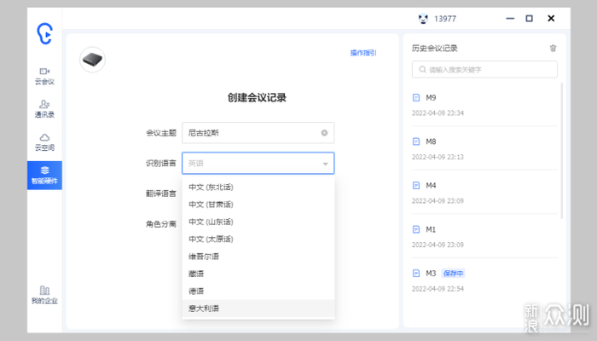The height and width of the screenshot is (341, 597).
Task: Open the M3 record marked 保存中
Action: (x=484, y=280)
